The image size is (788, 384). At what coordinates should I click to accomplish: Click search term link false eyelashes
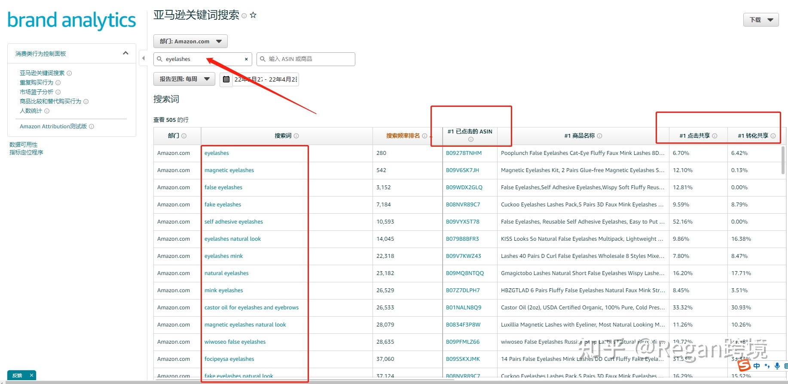[223, 187]
